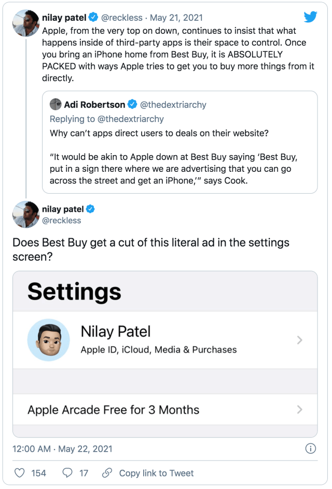Click Adi Robertson's small avatar
Image resolution: width=332 pixels, height=489 pixels.
click(x=56, y=104)
